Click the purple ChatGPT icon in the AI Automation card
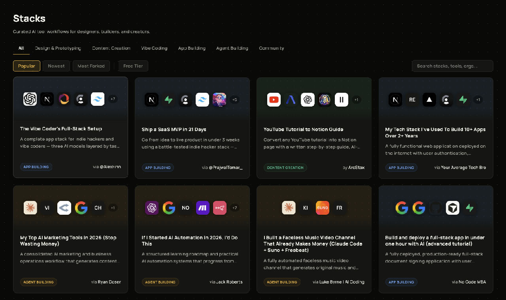The width and height of the screenshot is (506, 300). (152, 208)
